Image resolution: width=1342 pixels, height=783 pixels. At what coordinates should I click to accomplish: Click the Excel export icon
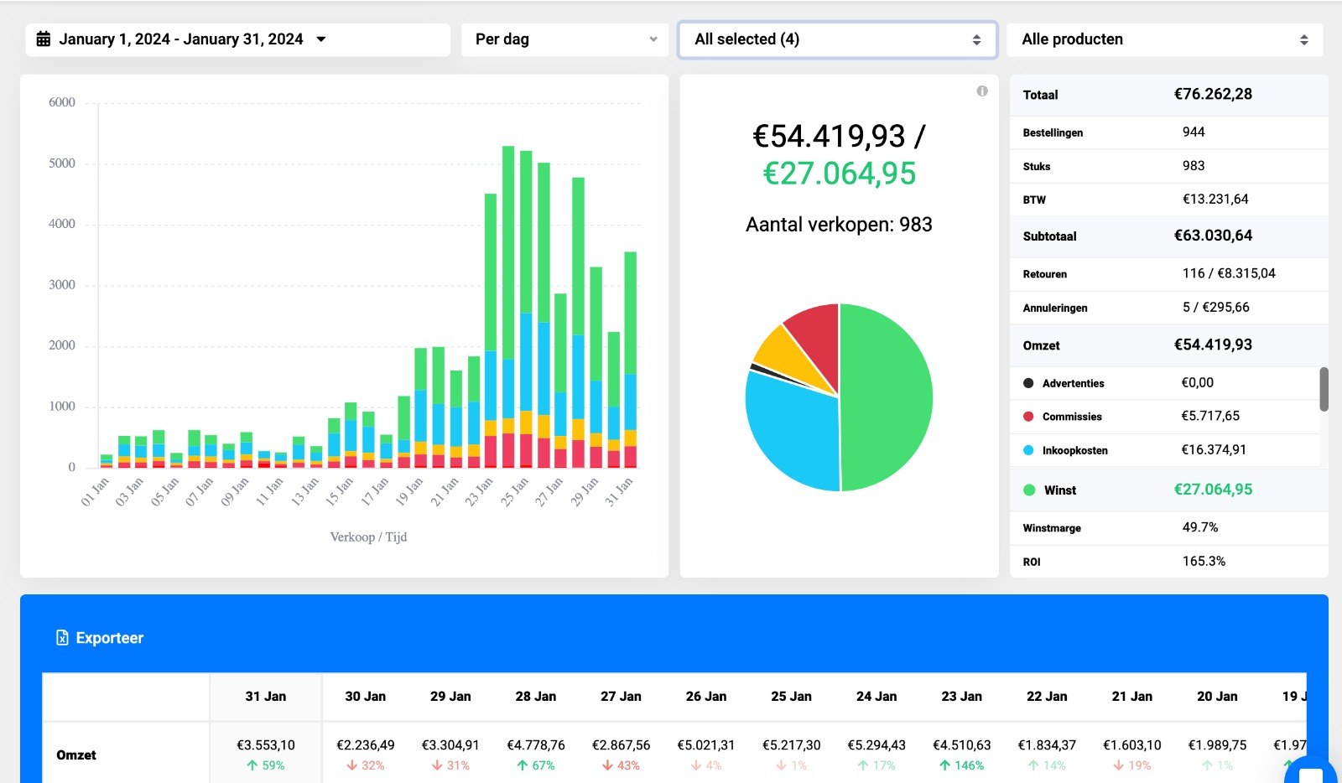tap(62, 638)
